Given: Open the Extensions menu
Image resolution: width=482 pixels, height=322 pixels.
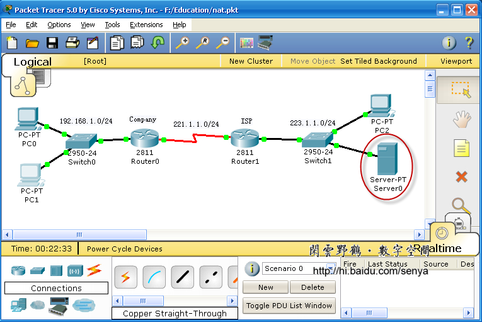Looking at the screenshot, I should [x=146, y=25].
